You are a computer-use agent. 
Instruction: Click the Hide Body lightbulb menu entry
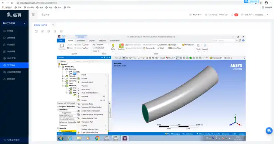(x=92, y=90)
